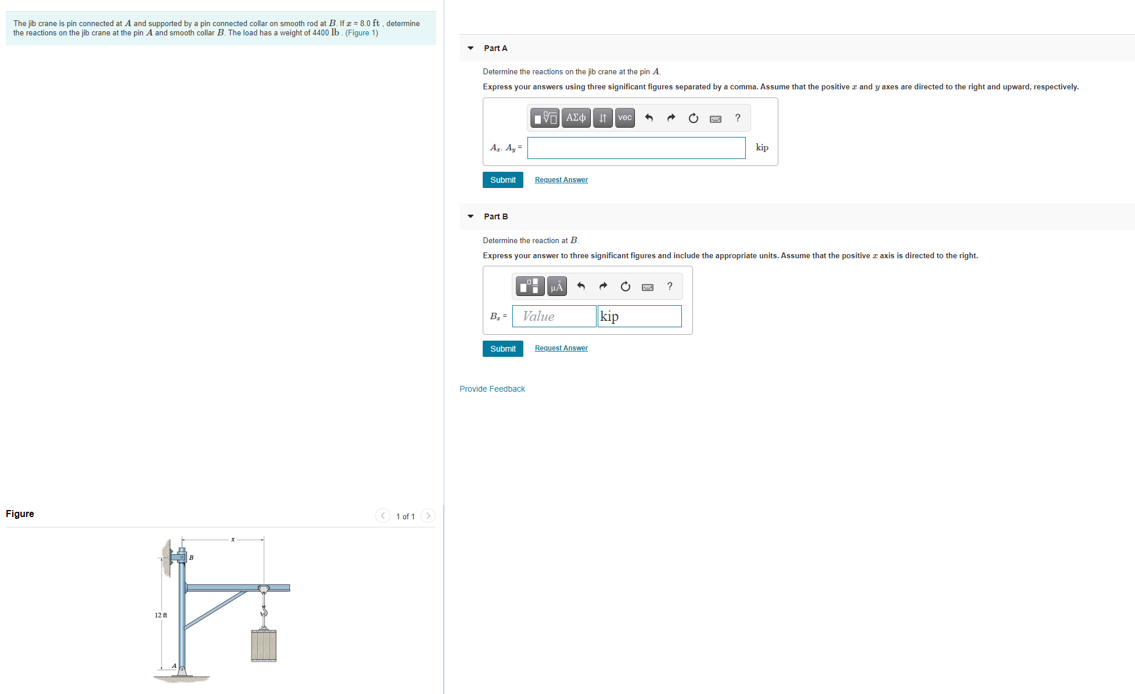Viewport: 1135px width, 694px height.
Task: Open keyboard shortcuts in Part A
Action: pos(716,118)
